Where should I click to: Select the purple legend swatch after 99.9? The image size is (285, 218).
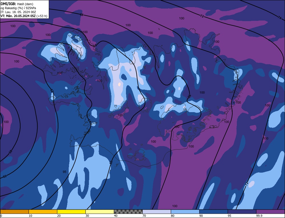[x=270, y=212]
